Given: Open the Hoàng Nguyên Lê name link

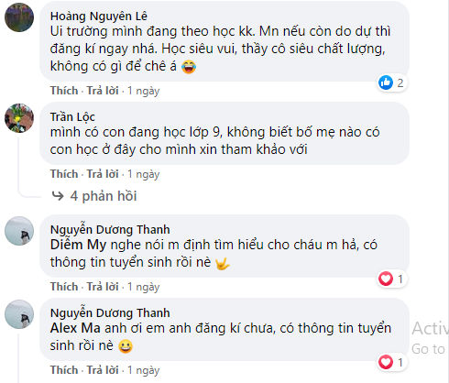Looking at the screenshot, I should tap(99, 16).
